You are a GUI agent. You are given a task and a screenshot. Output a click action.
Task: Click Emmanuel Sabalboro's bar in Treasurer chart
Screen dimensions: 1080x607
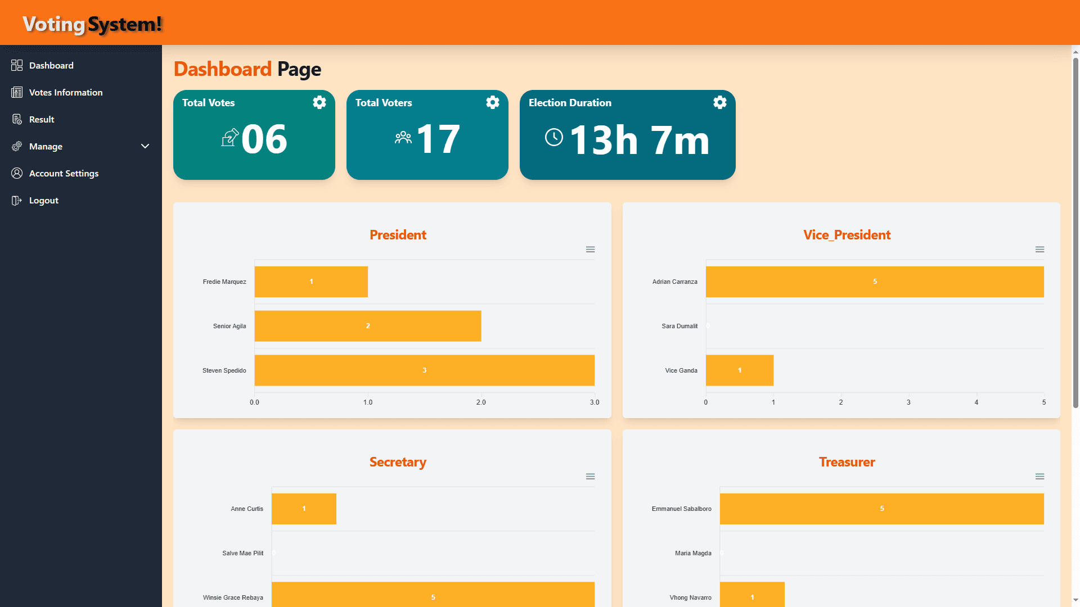882,509
